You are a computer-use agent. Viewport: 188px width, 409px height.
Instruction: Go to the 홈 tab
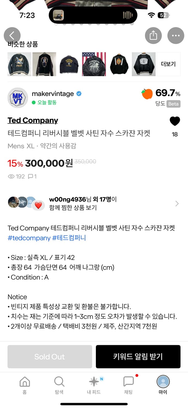tap(25, 385)
